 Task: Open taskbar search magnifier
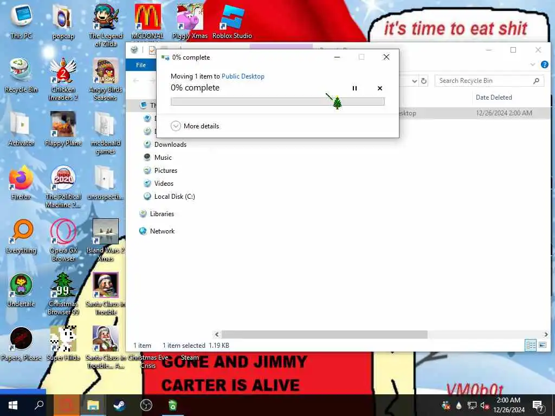point(39,405)
